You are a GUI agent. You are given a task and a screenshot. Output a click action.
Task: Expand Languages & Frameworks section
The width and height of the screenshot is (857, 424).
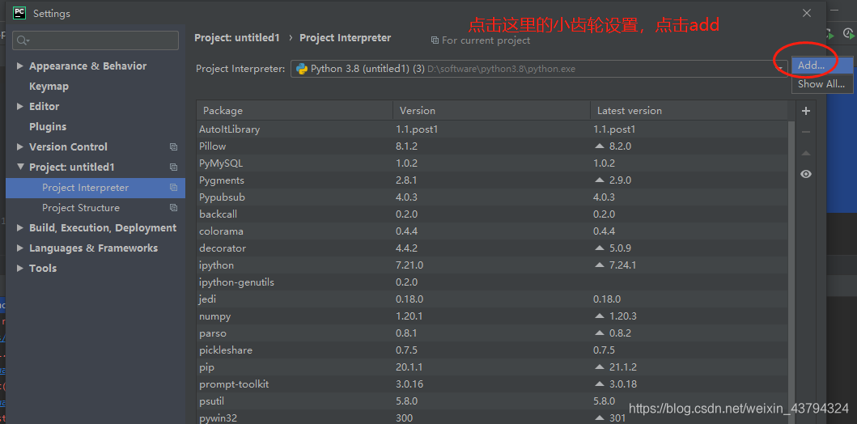coord(20,248)
